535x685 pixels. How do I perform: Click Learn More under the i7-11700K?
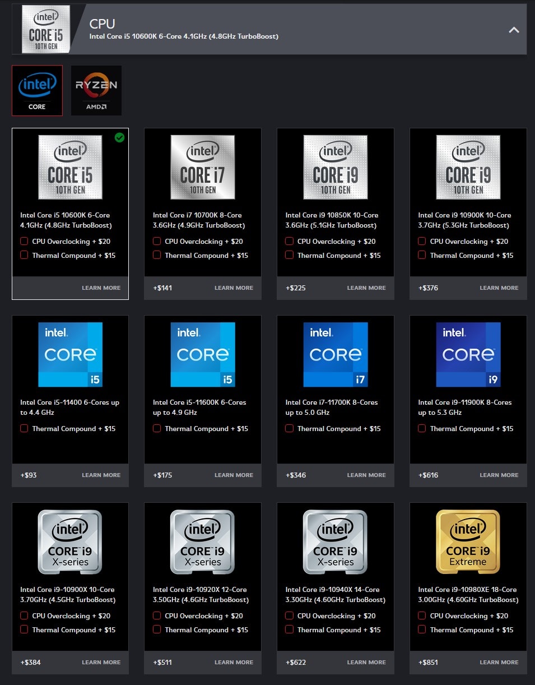pos(366,475)
